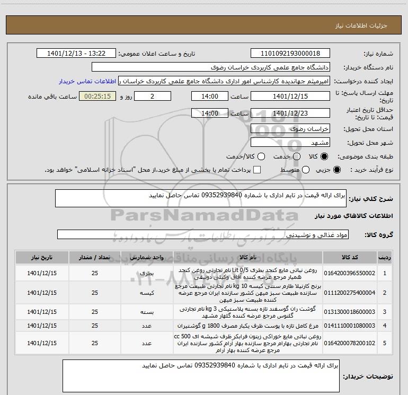Click the روغن کنجد product name cell
This screenshot has width=408, height=395.
248,273
